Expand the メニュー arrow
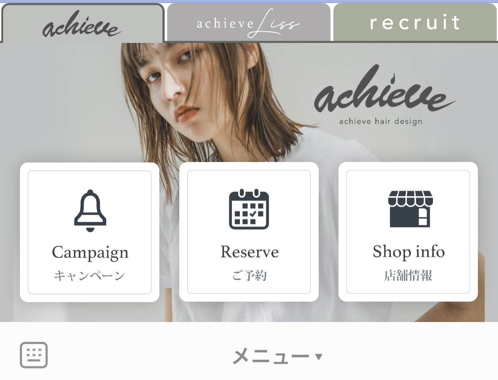498x380 pixels. 319,357
